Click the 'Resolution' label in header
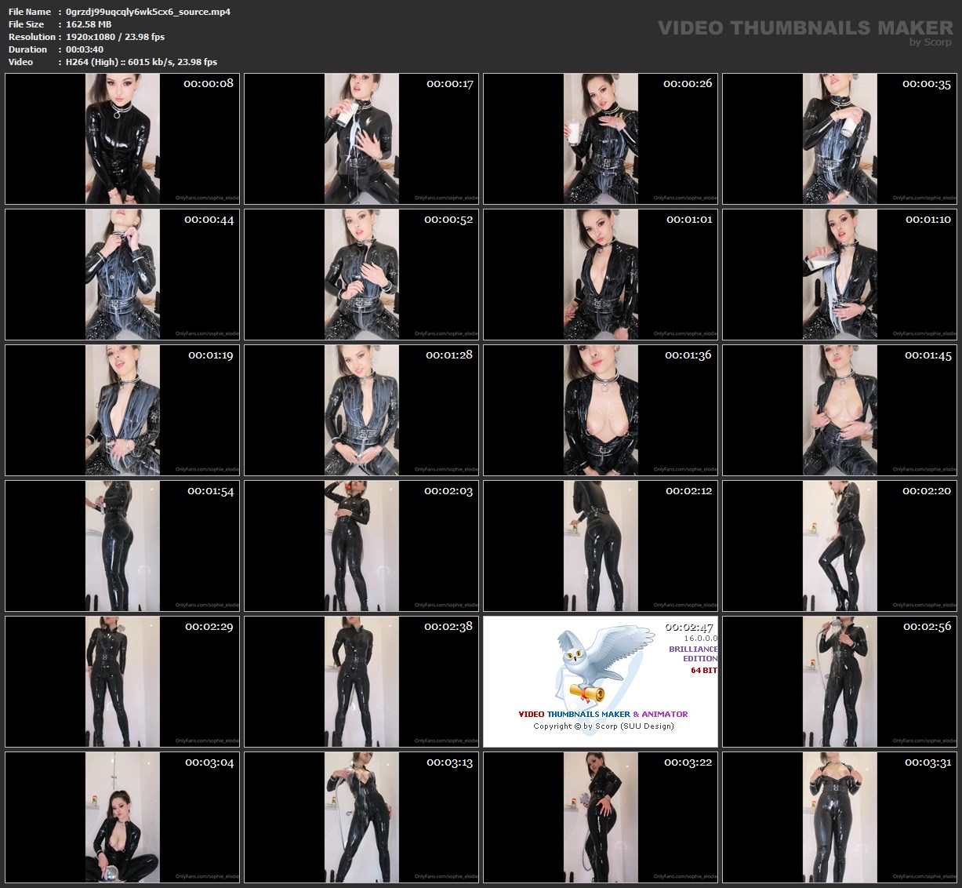The image size is (962, 888). [x=32, y=37]
